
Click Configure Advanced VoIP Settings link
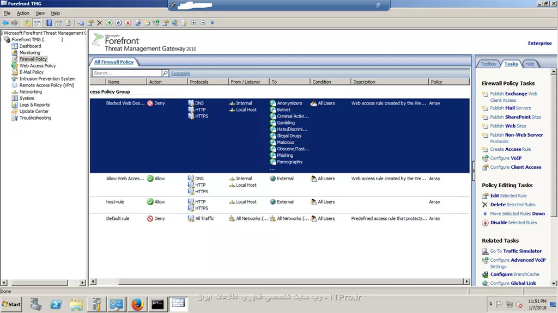518,263
